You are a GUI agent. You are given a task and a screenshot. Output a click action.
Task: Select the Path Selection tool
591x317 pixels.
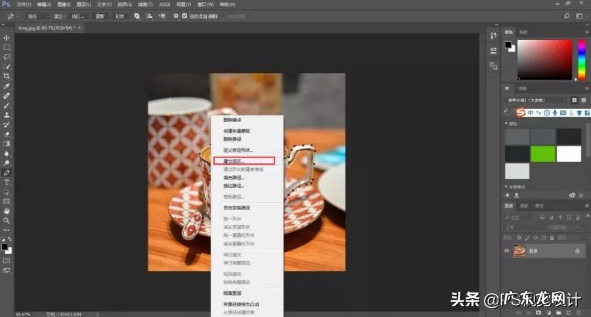pos(7,192)
